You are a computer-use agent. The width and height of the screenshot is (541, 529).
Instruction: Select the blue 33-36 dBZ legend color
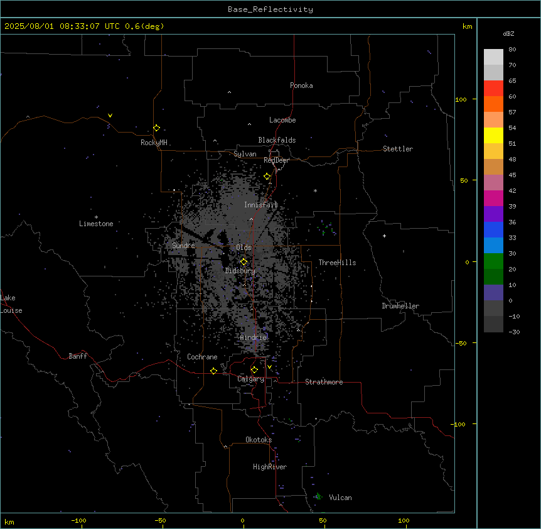[x=493, y=229]
